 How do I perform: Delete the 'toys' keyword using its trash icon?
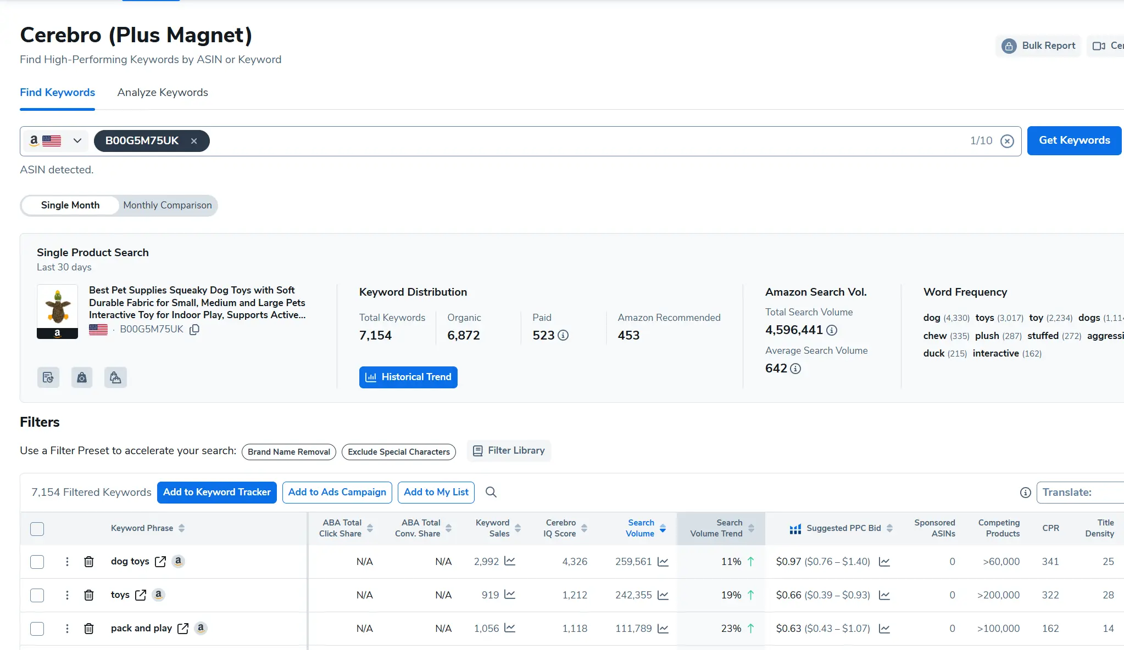coord(89,595)
